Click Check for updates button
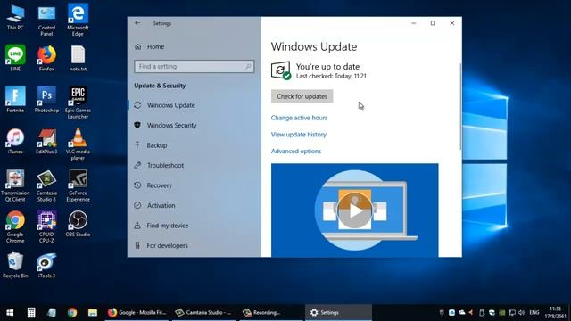The width and height of the screenshot is (571, 321). [302, 96]
